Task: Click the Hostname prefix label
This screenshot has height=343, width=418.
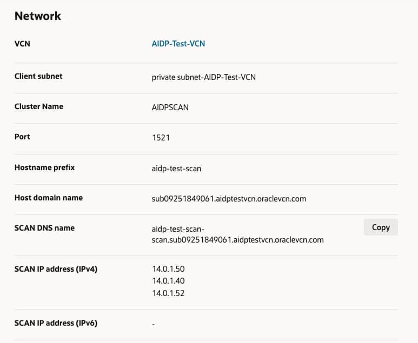Action: [45, 167]
